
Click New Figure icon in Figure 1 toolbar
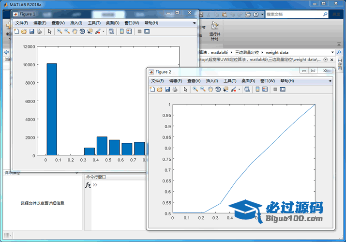coord(16,31)
